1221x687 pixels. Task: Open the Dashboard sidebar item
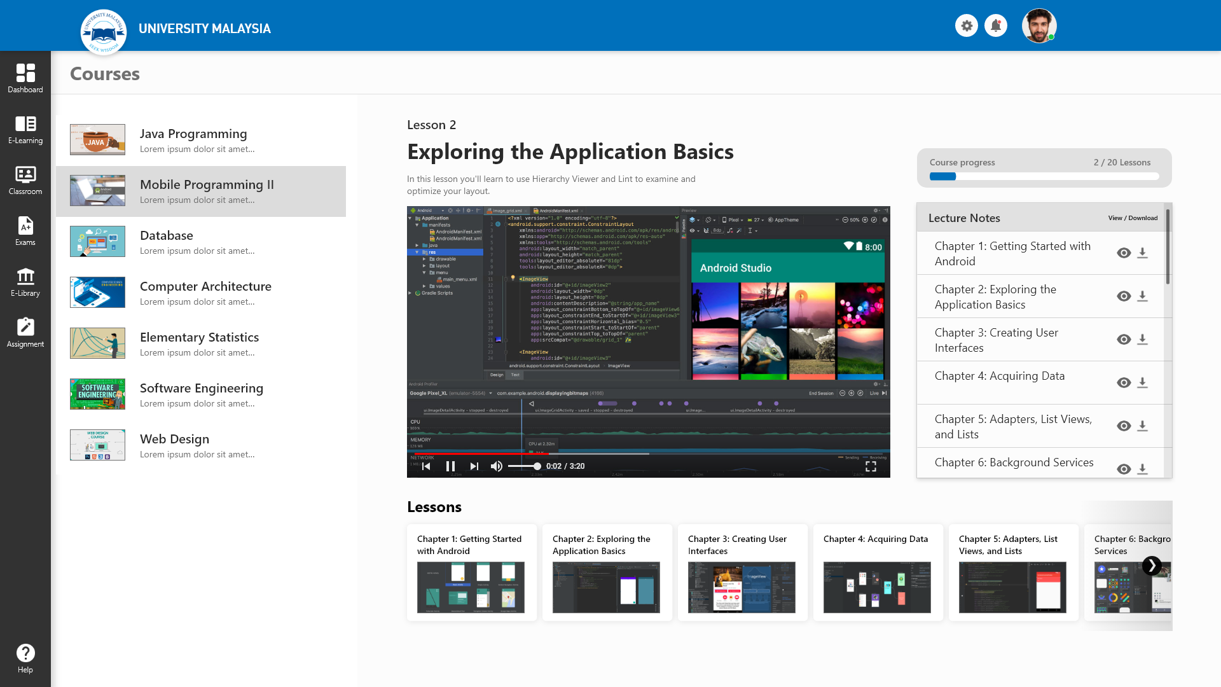[25, 78]
